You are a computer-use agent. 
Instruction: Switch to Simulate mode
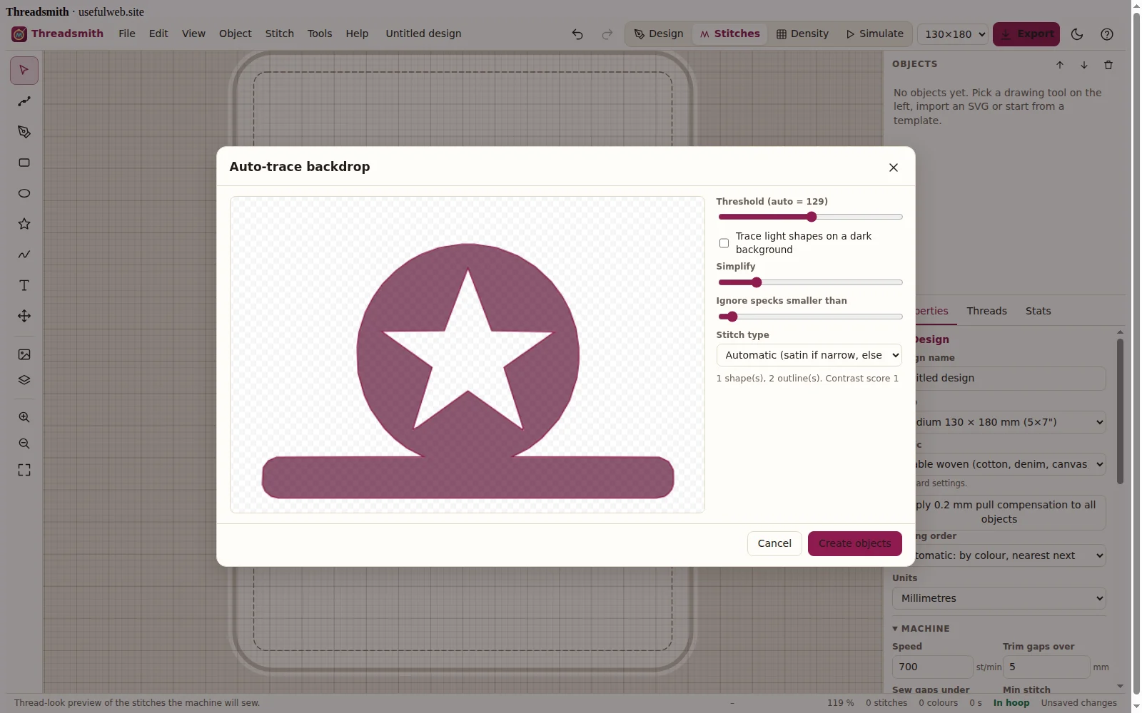(x=874, y=34)
